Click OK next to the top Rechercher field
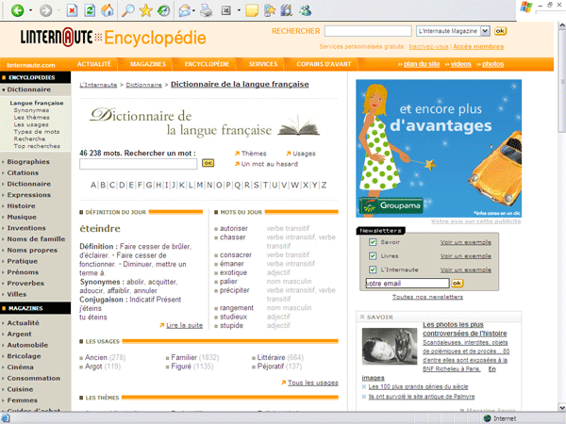This screenshot has width=566, height=424. click(500, 31)
